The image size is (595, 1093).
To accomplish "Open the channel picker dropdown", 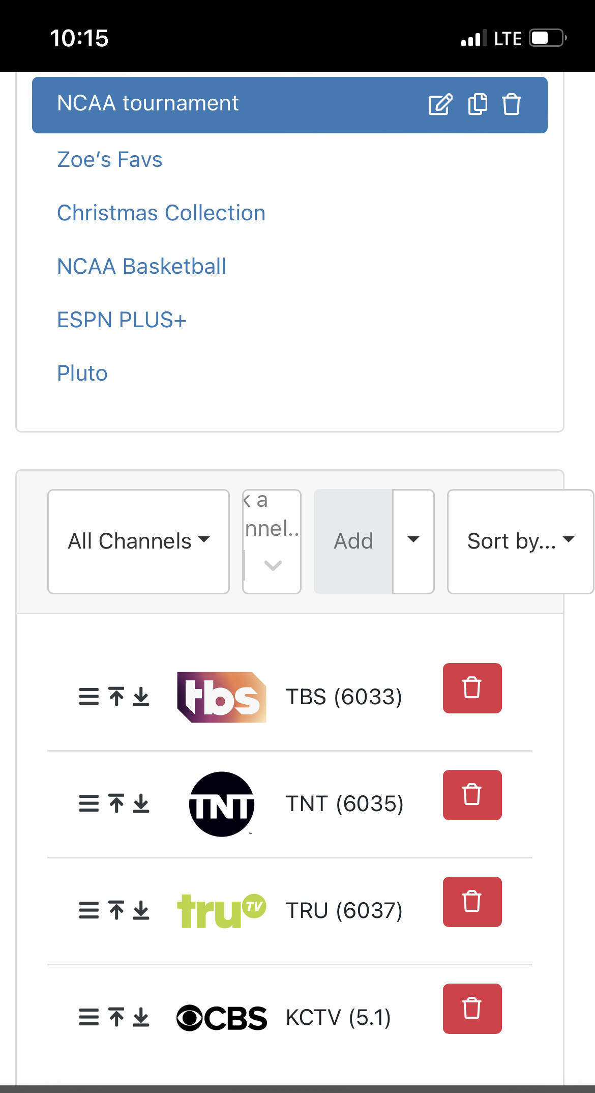I will click(x=272, y=541).
